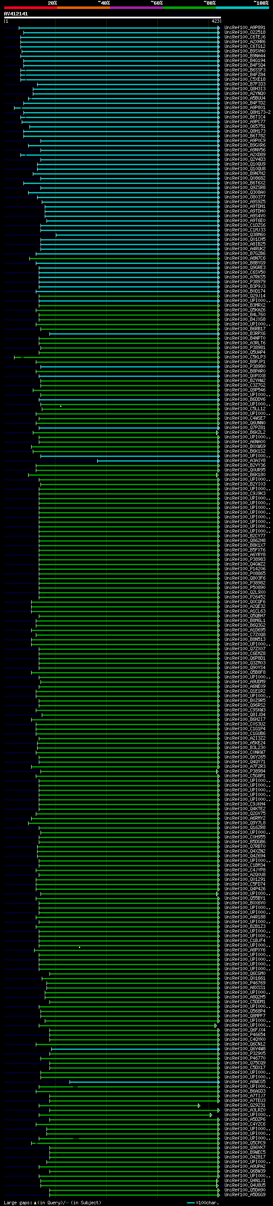Select the UniRef100_A8WCG5 entry
The width and height of the screenshot is (273, 1206).
245,1082
